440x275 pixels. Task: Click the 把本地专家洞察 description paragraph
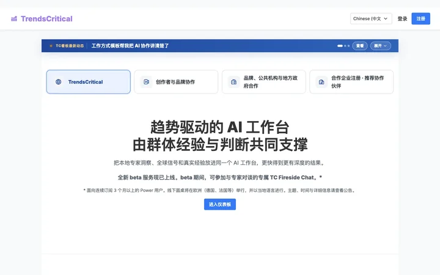click(220, 163)
